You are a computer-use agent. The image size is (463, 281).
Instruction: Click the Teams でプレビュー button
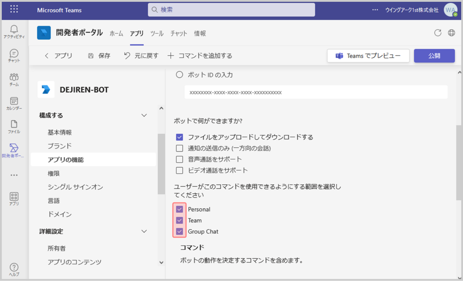pos(368,56)
